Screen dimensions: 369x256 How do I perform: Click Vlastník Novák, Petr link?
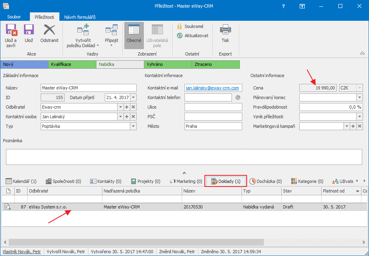pos(22,252)
